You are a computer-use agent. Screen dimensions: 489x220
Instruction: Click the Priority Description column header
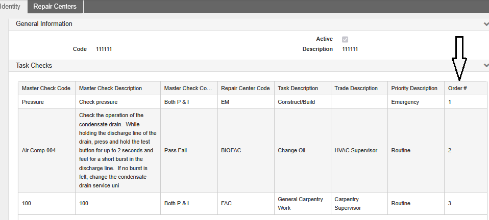414,88
